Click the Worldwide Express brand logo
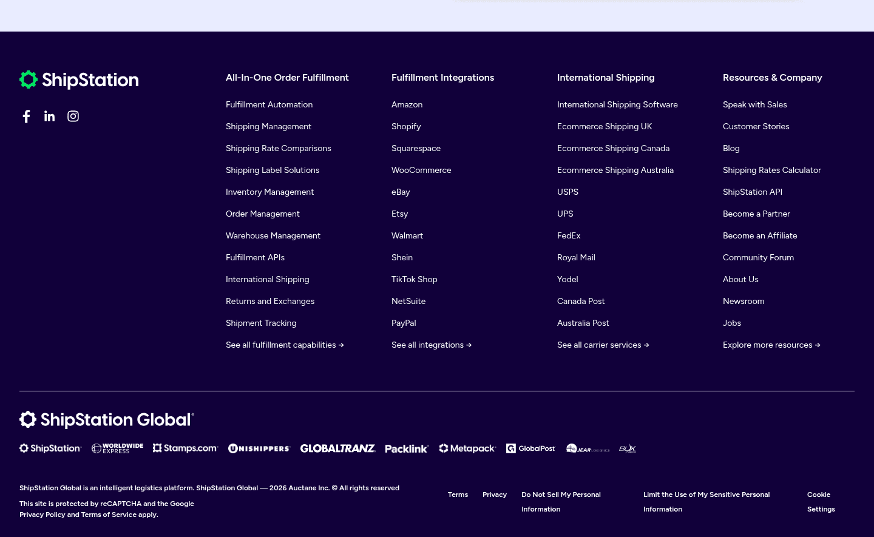 point(118,448)
